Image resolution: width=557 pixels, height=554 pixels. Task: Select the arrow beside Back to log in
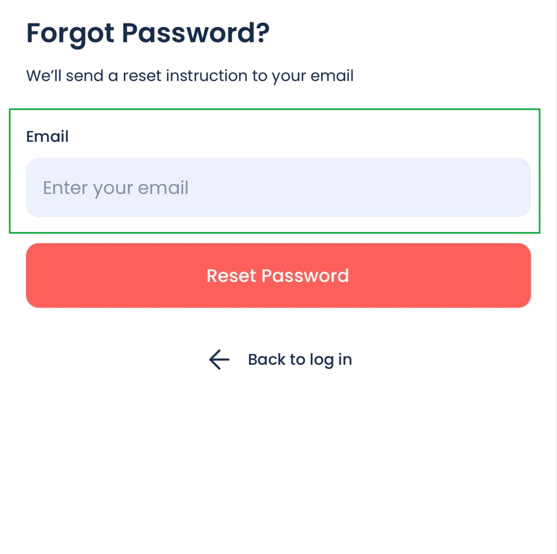(x=219, y=359)
